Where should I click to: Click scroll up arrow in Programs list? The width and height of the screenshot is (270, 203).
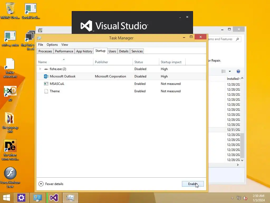tap(242, 78)
